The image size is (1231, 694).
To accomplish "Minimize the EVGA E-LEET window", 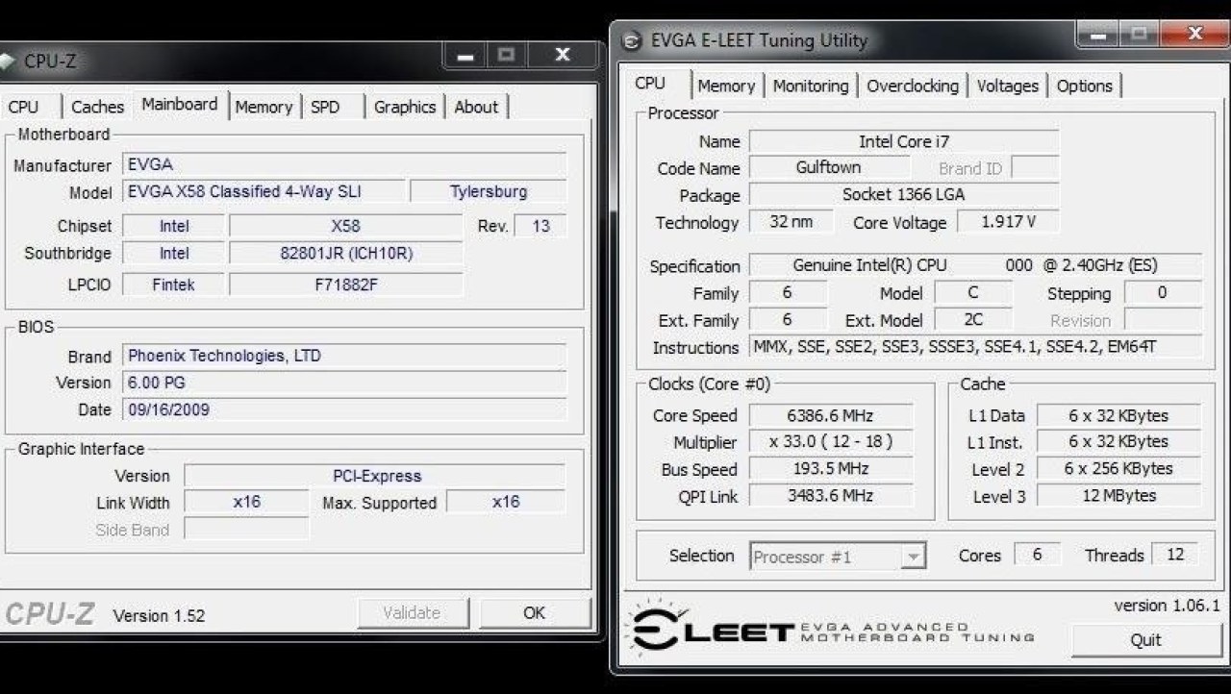I will click(1097, 36).
